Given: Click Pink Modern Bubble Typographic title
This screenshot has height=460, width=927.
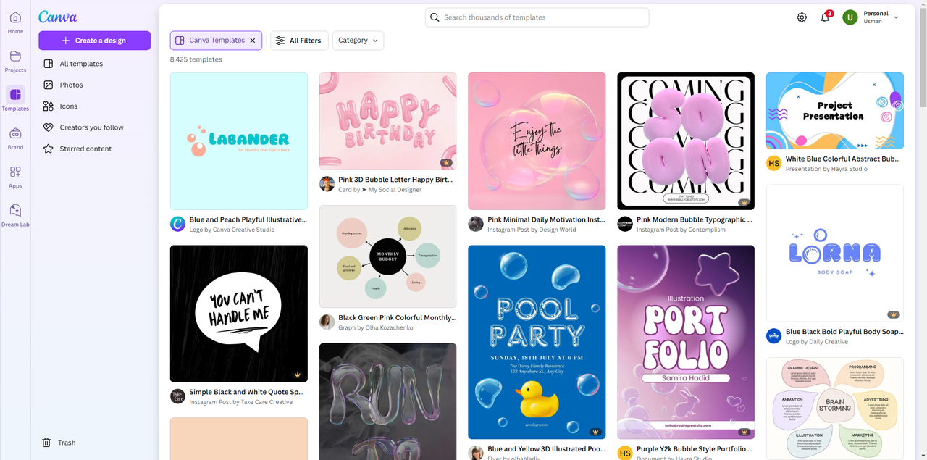Looking at the screenshot, I should (x=695, y=219).
